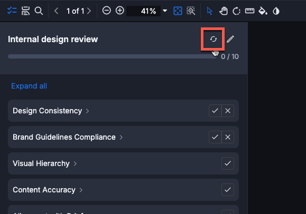Zoom out with the minus icon

[107, 11]
